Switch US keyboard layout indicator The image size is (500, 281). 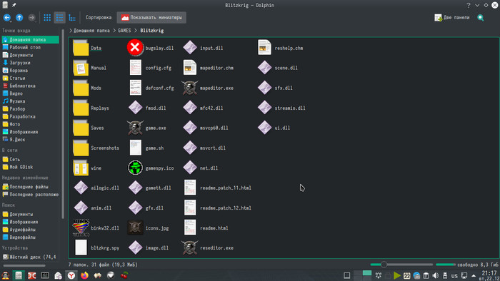coord(454,275)
